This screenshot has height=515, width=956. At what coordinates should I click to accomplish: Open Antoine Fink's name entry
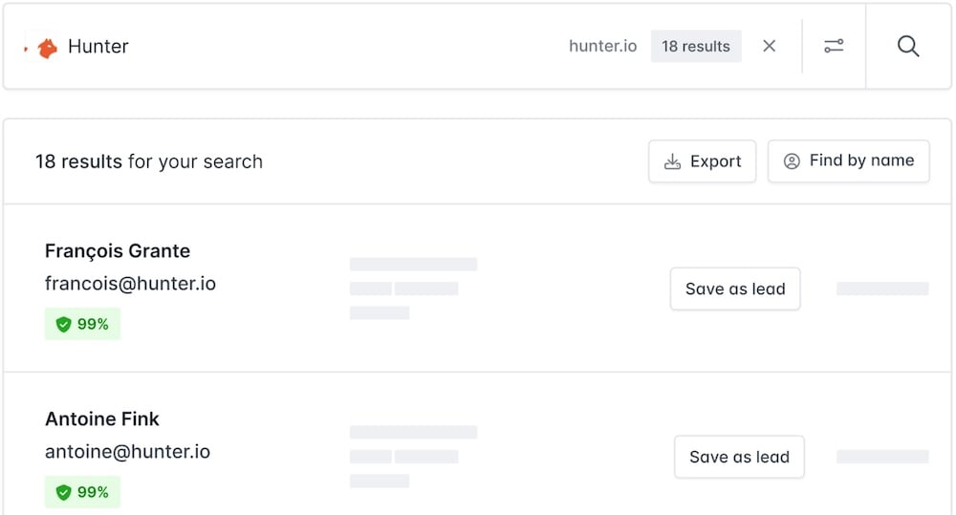click(102, 418)
